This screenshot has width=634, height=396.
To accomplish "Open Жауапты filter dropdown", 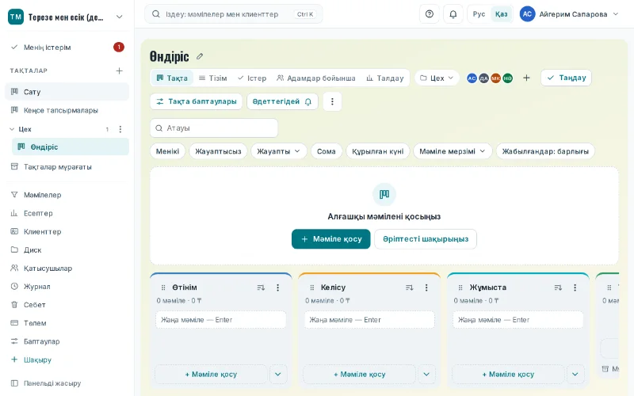I will (278, 151).
